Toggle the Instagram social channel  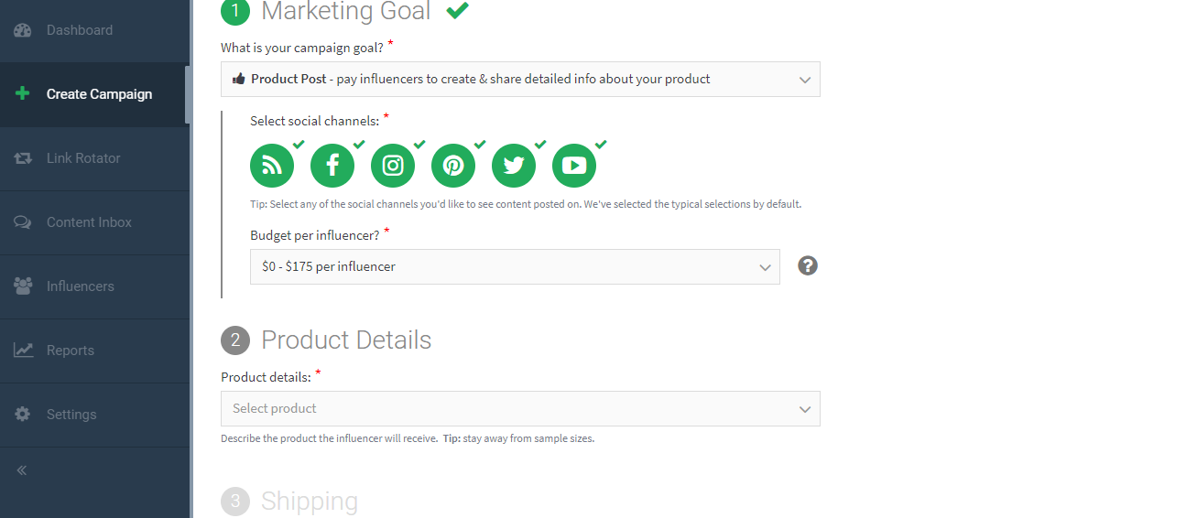[x=393, y=166]
